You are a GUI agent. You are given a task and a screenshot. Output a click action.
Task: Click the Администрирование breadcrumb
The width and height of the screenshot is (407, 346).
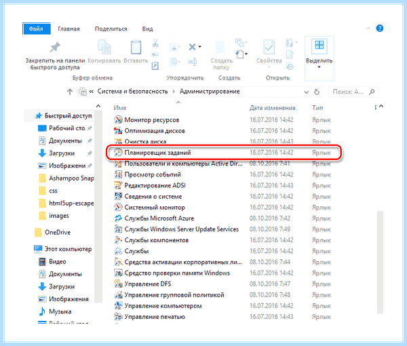tap(210, 92)
